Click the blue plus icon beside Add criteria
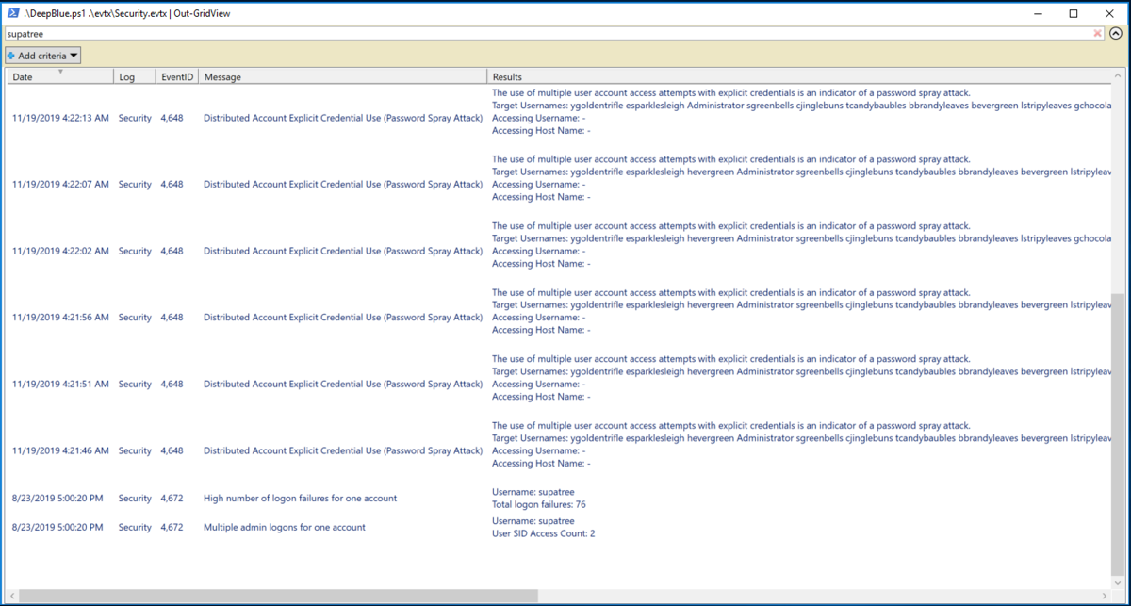This screenshot has width=1131, height=606. (x=11, y=56)
